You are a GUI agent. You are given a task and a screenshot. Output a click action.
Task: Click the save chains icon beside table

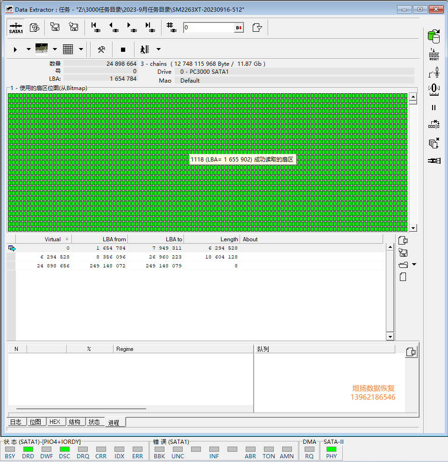403,252
